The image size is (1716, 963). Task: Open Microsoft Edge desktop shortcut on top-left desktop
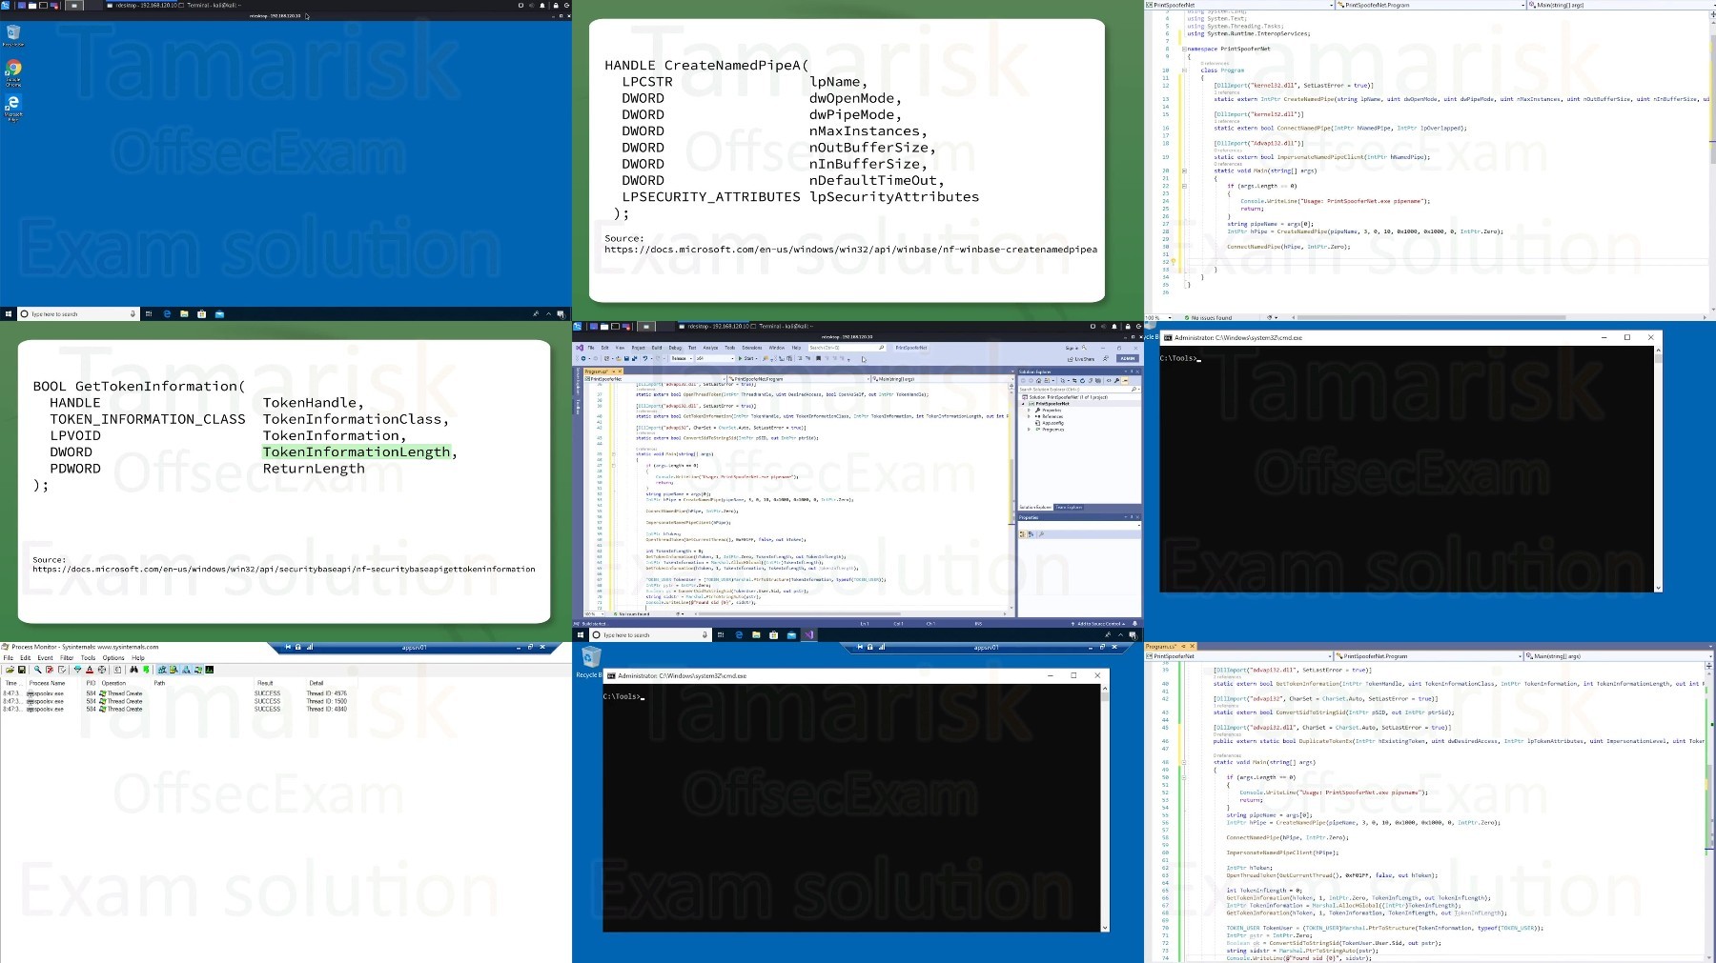pos(13,108)
